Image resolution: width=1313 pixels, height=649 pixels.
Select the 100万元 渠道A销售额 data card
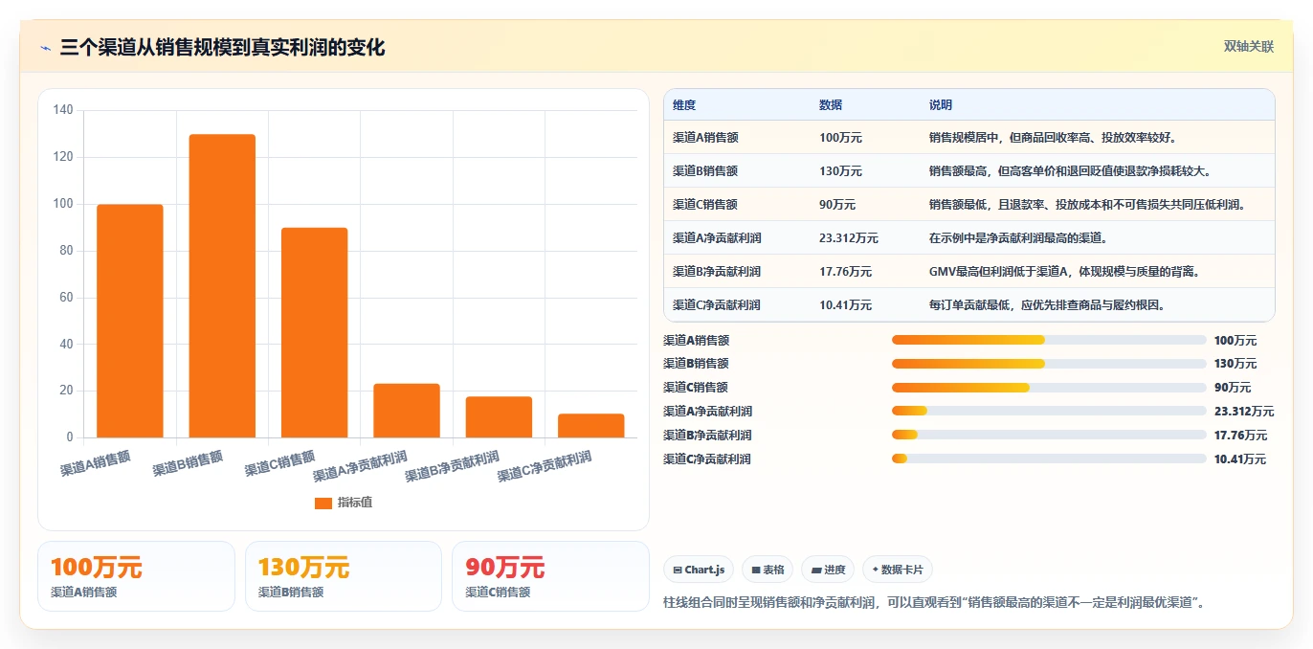tap(136, 576)
